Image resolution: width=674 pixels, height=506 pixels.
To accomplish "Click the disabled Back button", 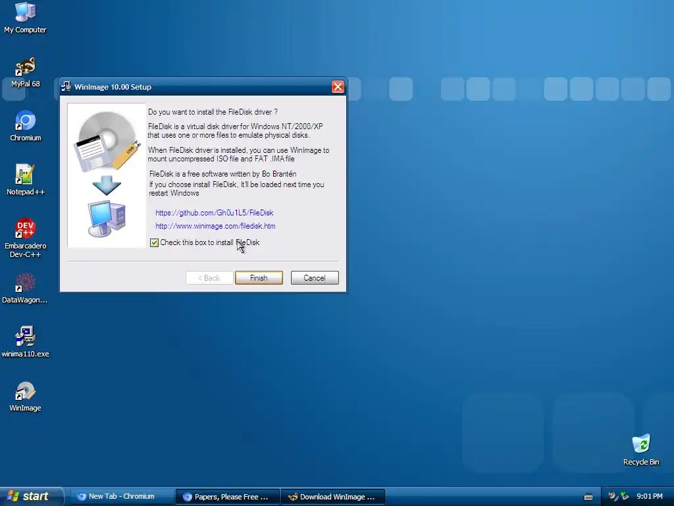I will 209,278.
